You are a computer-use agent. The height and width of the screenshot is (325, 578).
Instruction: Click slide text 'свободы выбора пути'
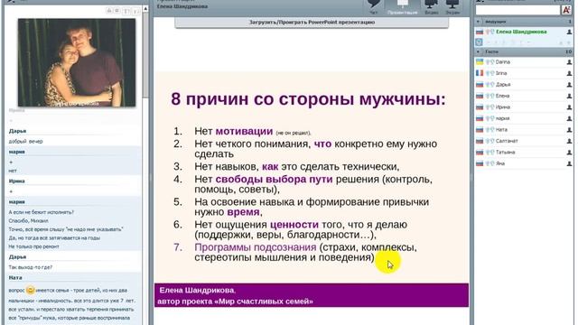point(274,180)
